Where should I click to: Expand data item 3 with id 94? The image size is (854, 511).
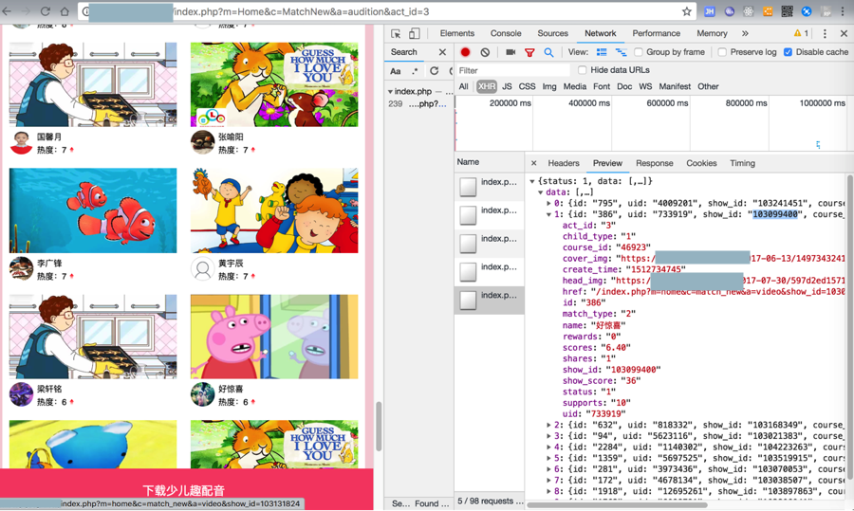[x=549, y=436]
